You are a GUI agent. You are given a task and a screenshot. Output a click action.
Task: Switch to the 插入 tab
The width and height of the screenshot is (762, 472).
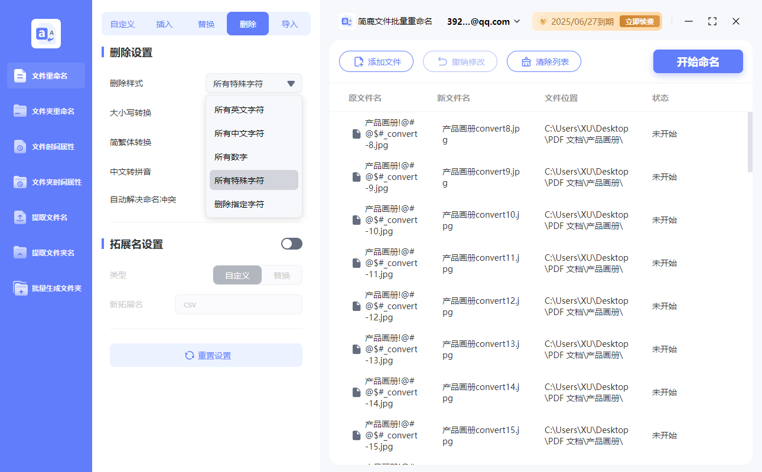[x=164, y=24]
